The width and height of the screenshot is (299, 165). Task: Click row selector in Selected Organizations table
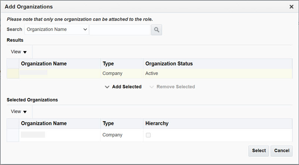click(13, 135)
